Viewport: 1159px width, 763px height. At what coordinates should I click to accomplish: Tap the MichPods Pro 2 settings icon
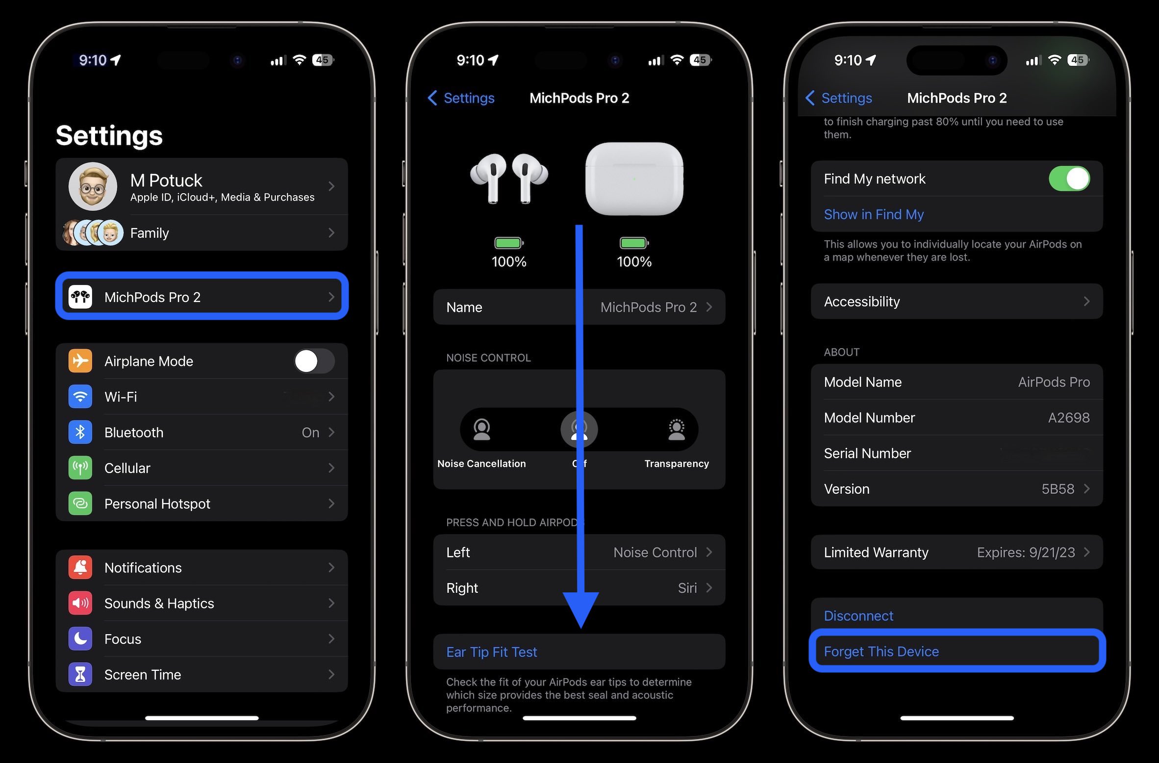point(81,296)
